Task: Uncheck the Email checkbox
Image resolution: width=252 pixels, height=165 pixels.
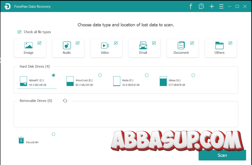Action: [154, 43]
